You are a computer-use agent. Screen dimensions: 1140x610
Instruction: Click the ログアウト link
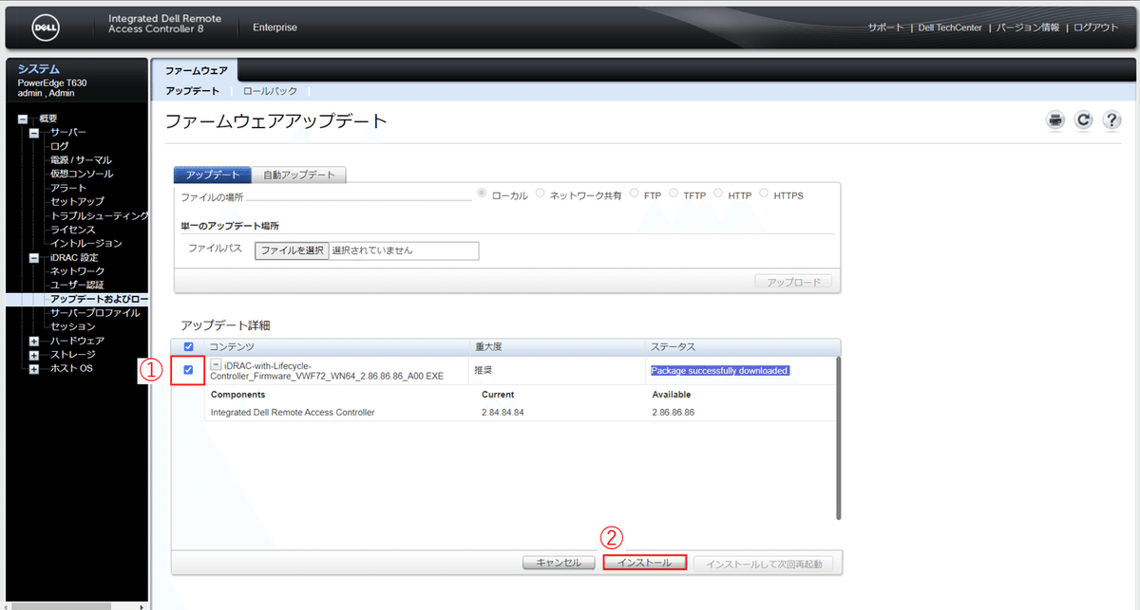coord(1096,28)
